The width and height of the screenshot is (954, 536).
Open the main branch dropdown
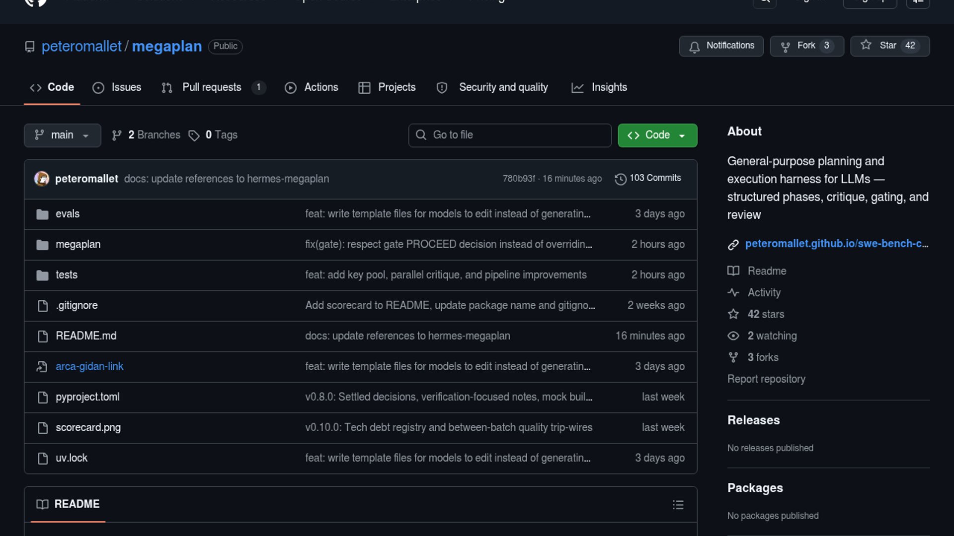tap(62, 135)
